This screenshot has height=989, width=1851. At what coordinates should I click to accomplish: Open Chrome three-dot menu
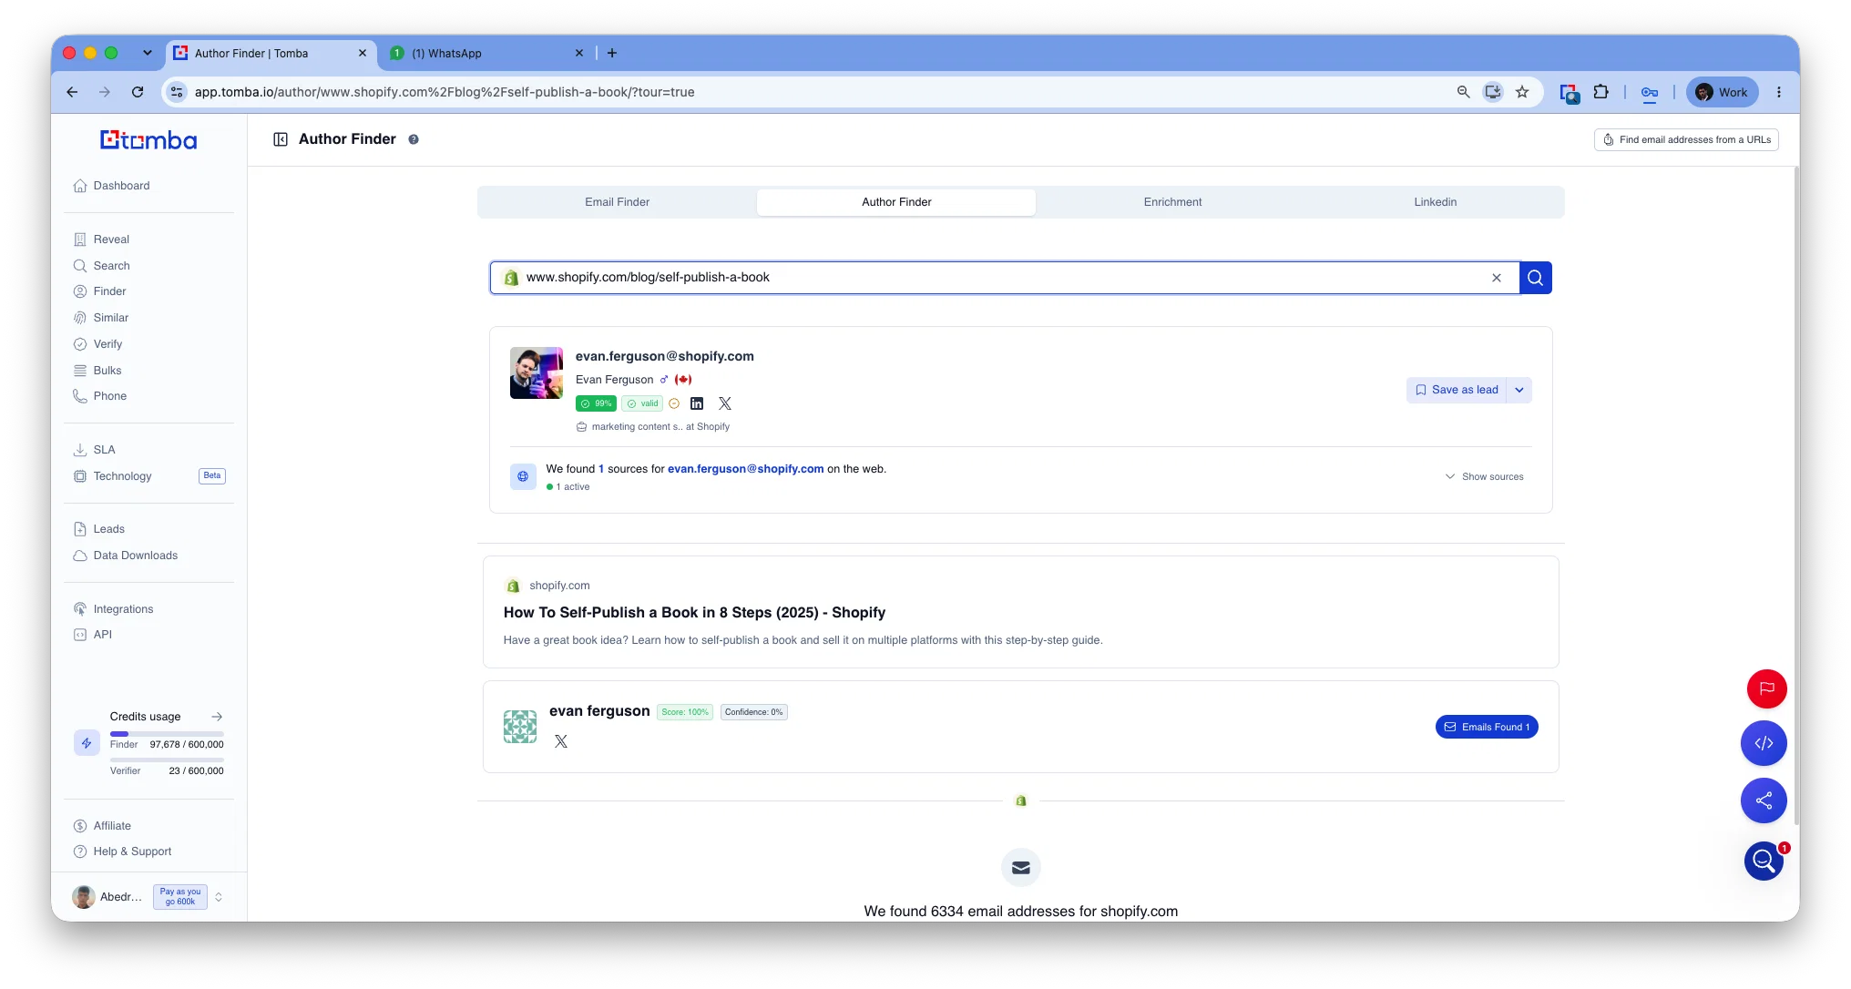click(x=1779, y=92)
